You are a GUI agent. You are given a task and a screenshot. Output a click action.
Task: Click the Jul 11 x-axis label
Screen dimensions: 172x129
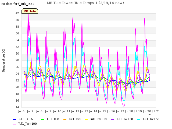tap(66, 111)
